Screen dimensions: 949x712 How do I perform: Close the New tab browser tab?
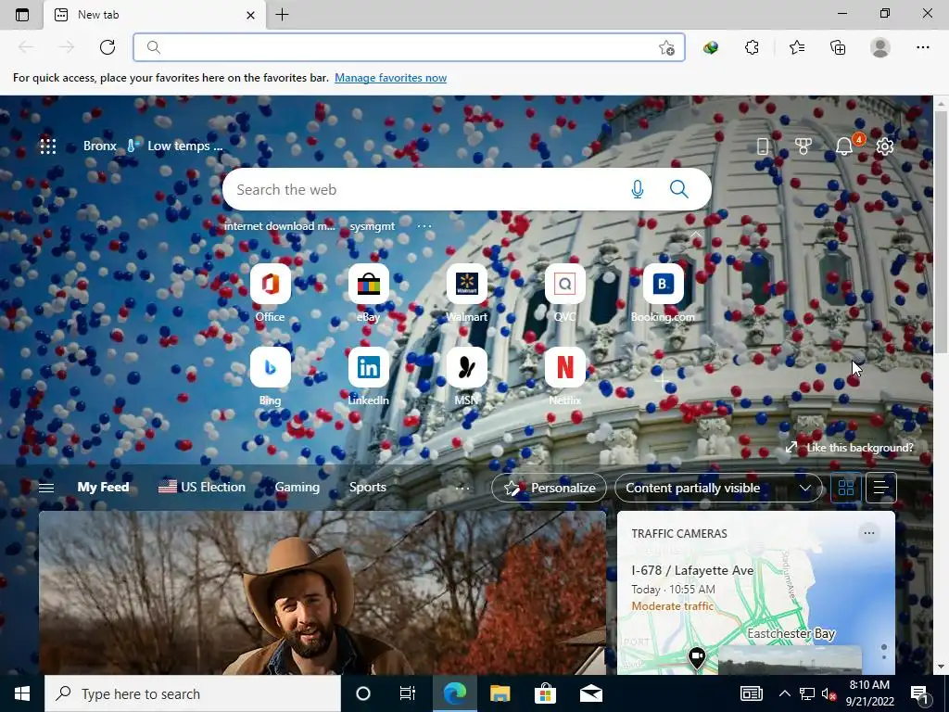[250, 15]
